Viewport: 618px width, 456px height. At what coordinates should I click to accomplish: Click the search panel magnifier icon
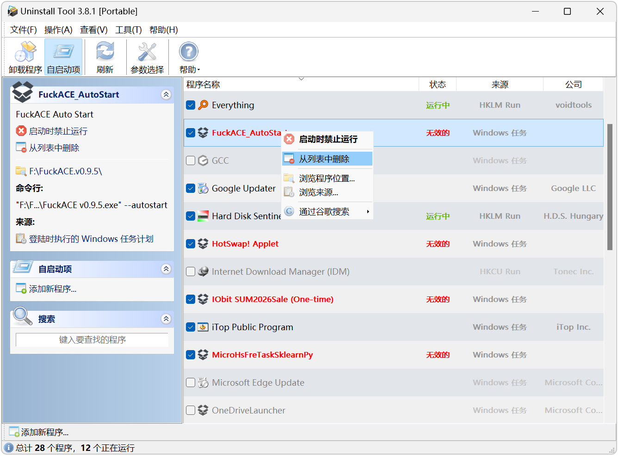[22, 316]
